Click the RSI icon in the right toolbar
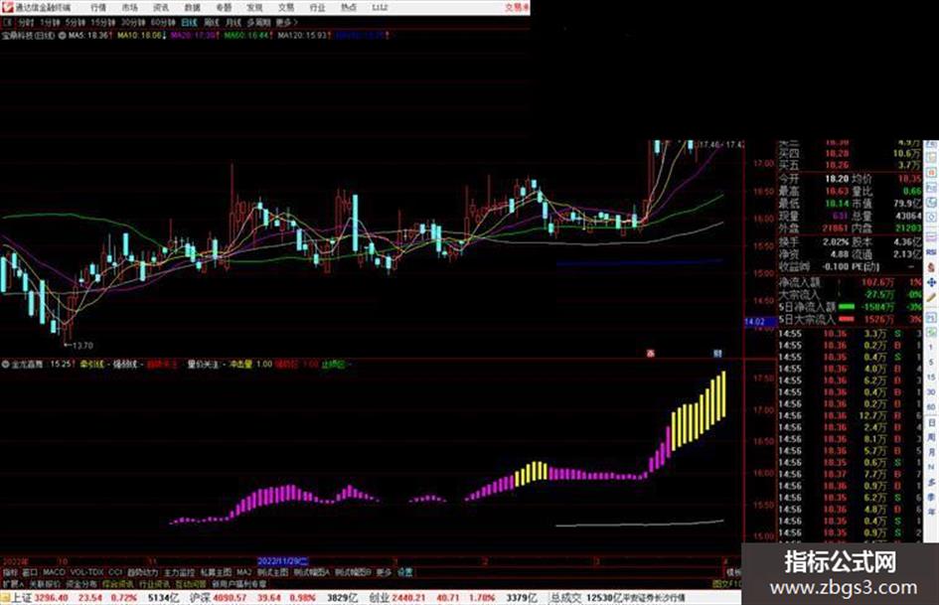Screen dimensions: 939x605 (931, 252)
